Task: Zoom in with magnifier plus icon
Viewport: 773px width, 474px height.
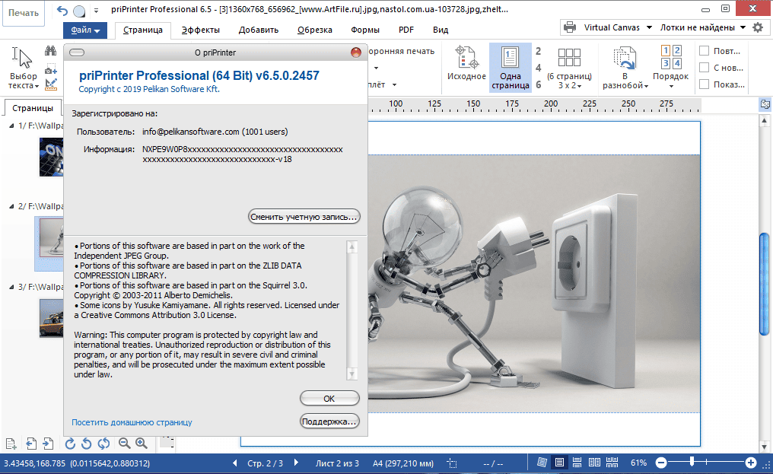Action: point(142,444)
